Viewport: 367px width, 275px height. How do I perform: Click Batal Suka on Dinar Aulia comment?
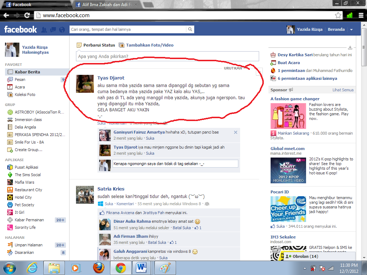click(x=182, y=227)
